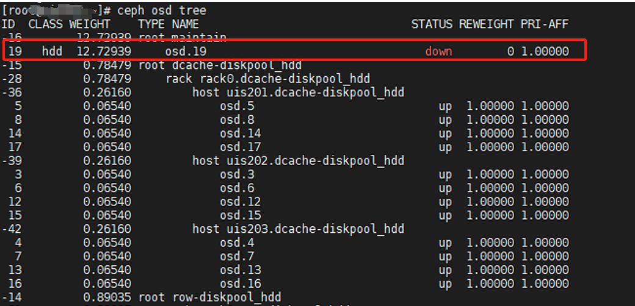Click the osd.16 entry
This screenshot has width=635, height=306.
tap(241, 284)
